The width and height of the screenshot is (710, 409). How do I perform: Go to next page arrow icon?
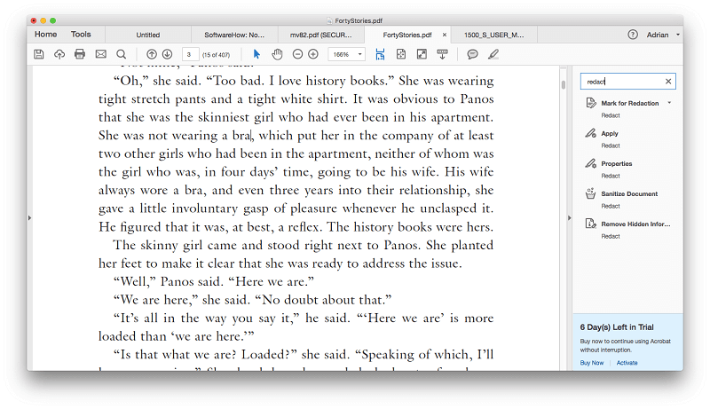pyautogui.click(x=167, y=54)
